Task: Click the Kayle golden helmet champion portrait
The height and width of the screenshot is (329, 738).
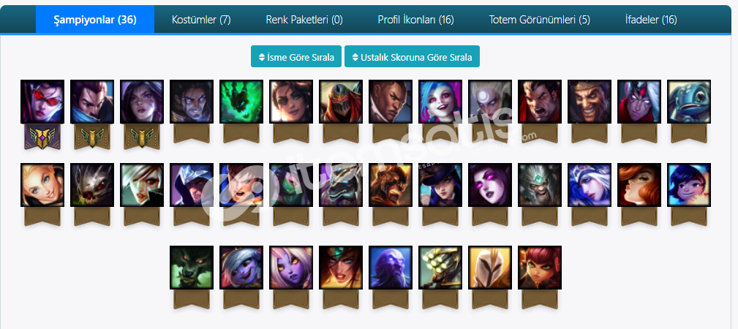Action: point(490,268)
